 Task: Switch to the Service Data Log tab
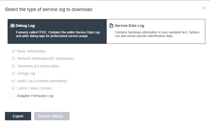pyautogui.click(x=156, y=31)
